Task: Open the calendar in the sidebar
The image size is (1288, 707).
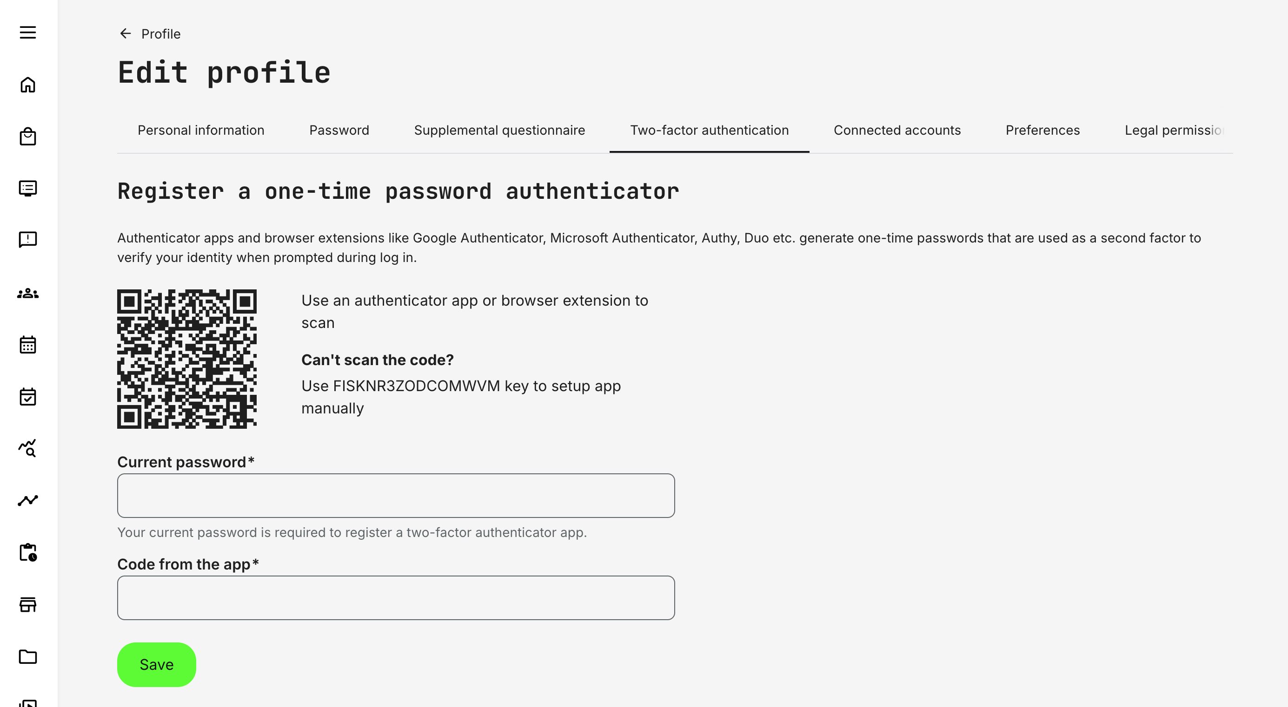Action: pos(28,345)
